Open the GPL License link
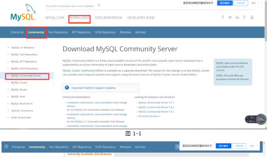This screenshot has height=157, width=267. tap(230, 68)
